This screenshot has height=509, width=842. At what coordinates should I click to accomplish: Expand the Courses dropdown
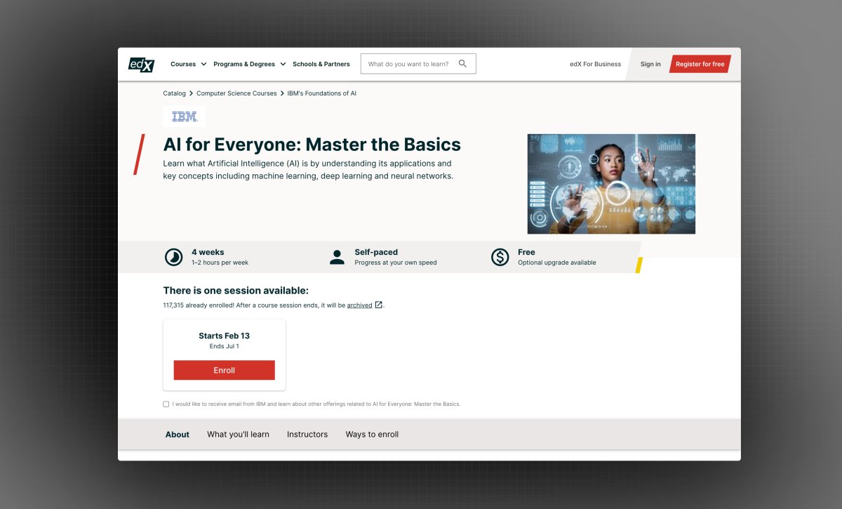coord(188,64)
